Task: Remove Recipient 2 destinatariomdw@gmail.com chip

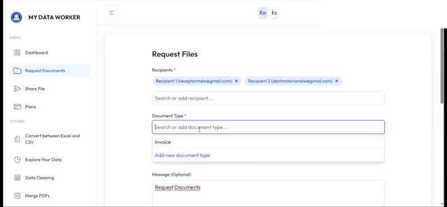Action: click(337, 81)
